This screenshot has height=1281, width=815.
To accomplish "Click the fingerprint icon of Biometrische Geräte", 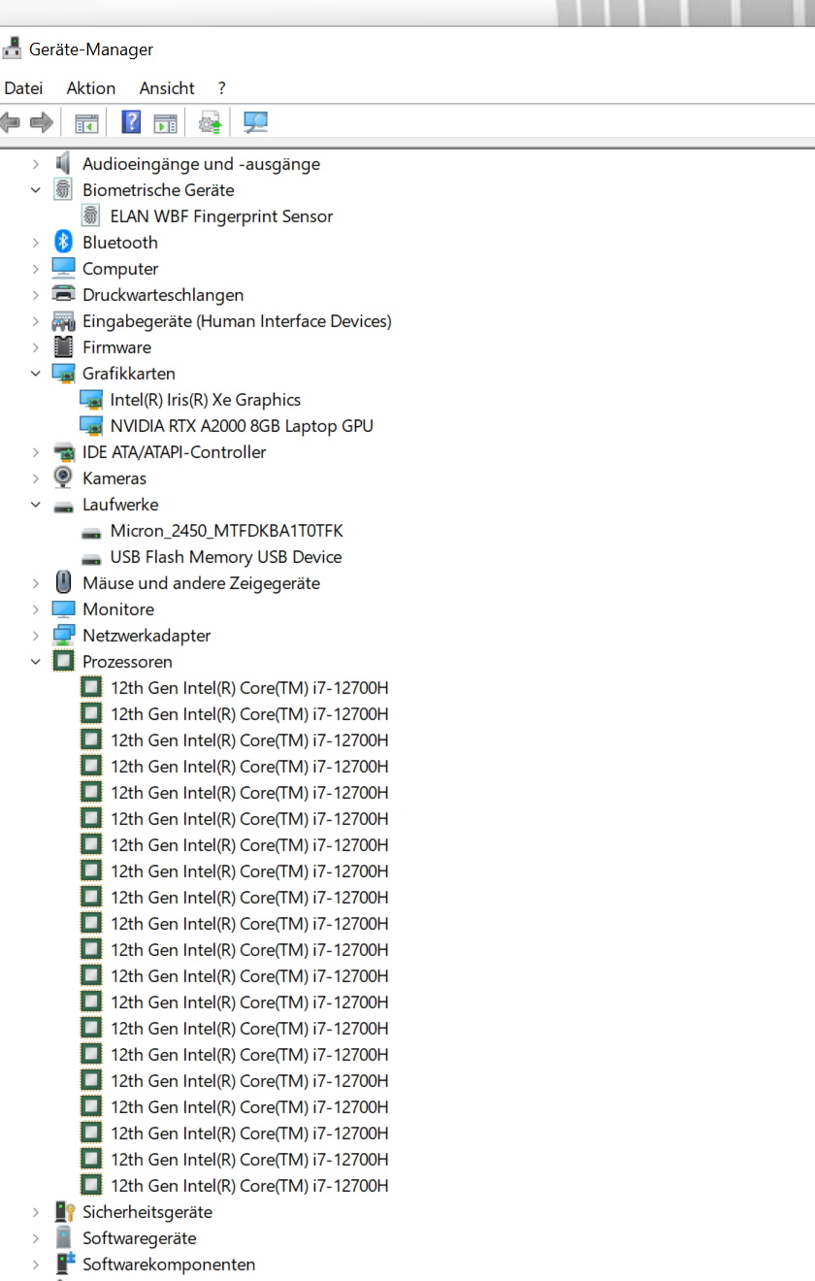I will 63,190.
